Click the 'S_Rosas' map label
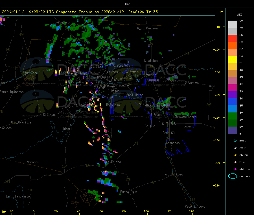Viewport: 254px width, 215px height. pyautogui.click(x=113, y=91)
